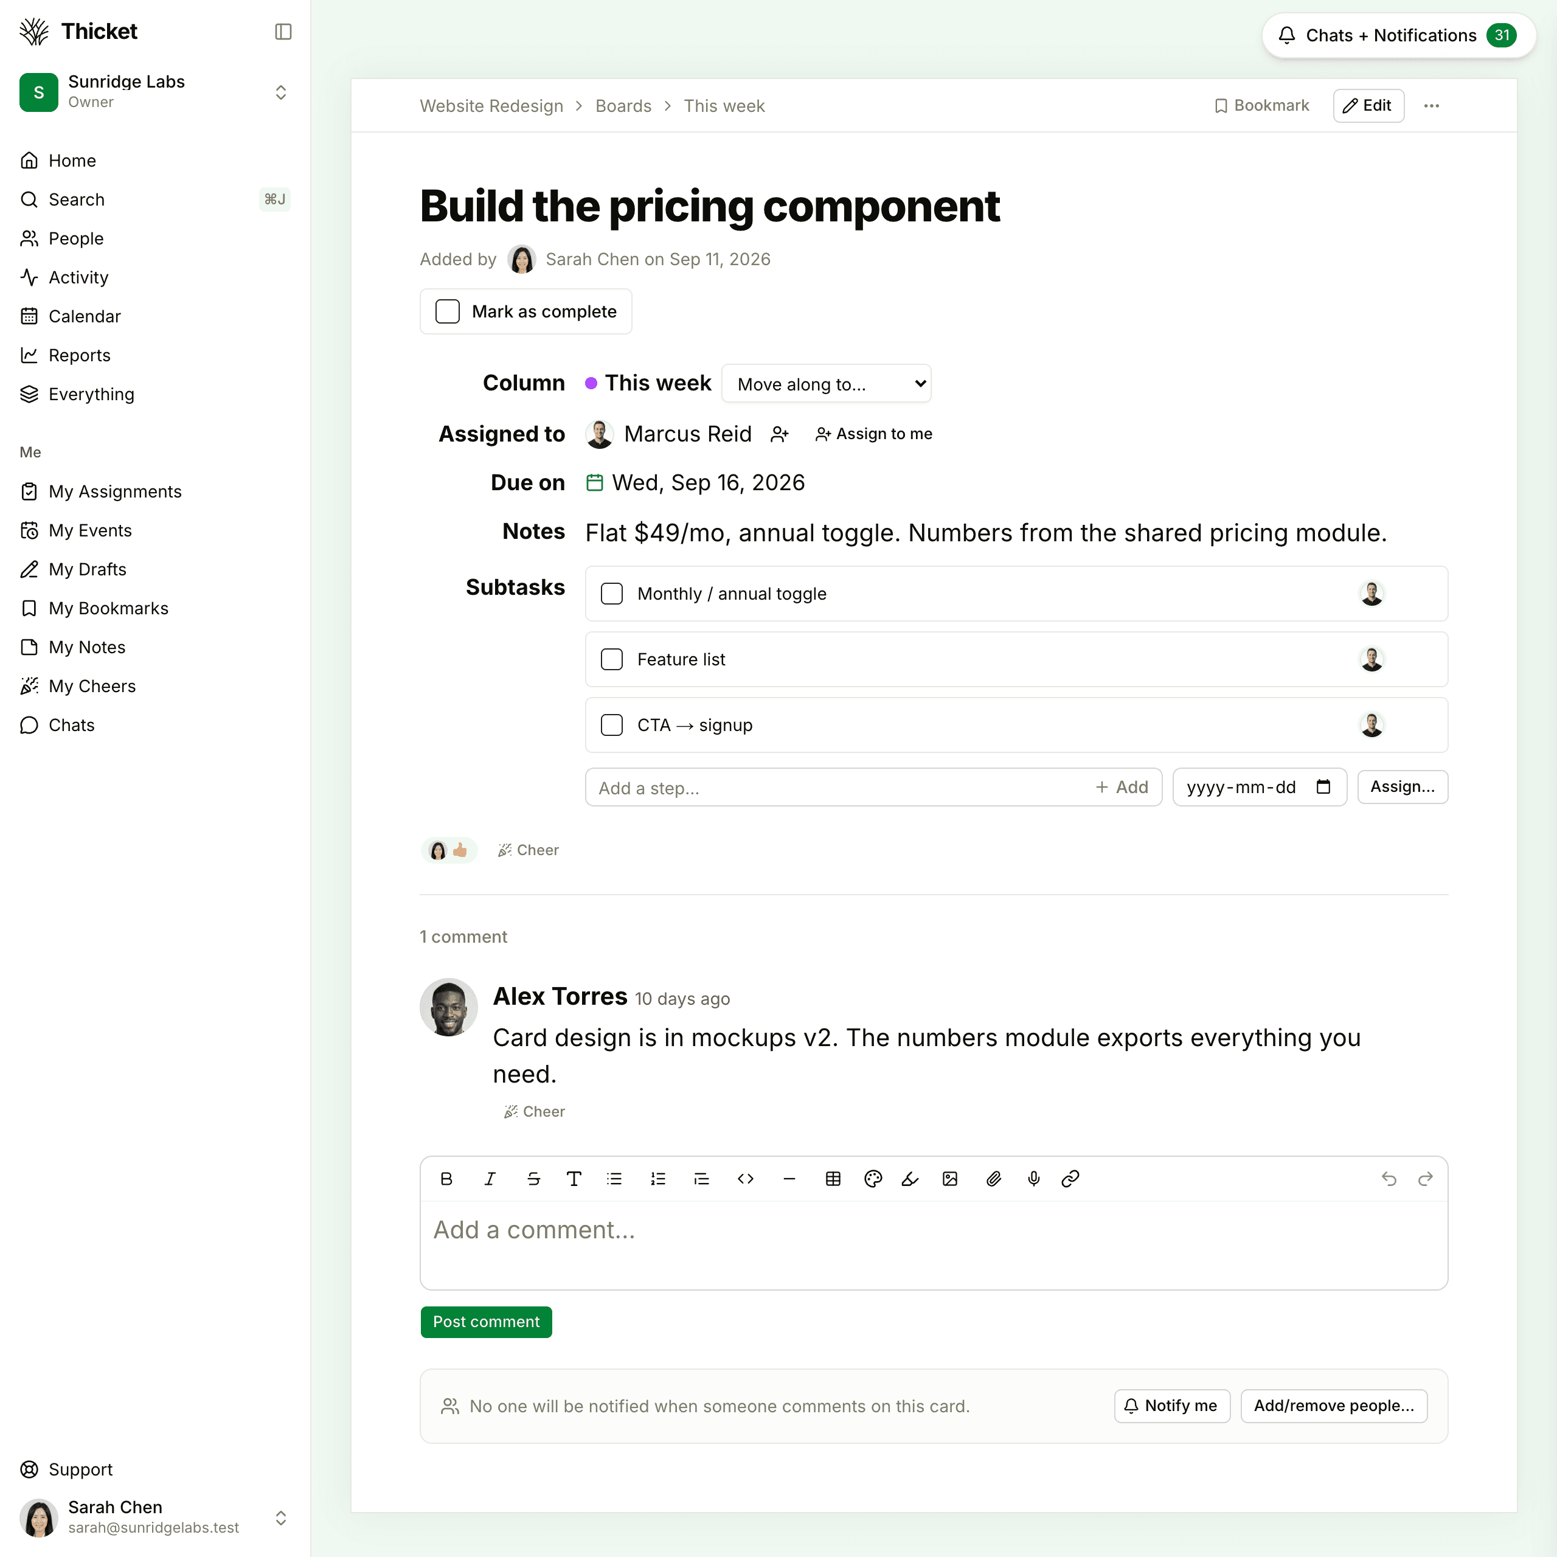This screenshot has height=1557, width=1557.
Task: Expand Sarah Chen account menu
Action: click(x=154, y=1517)
